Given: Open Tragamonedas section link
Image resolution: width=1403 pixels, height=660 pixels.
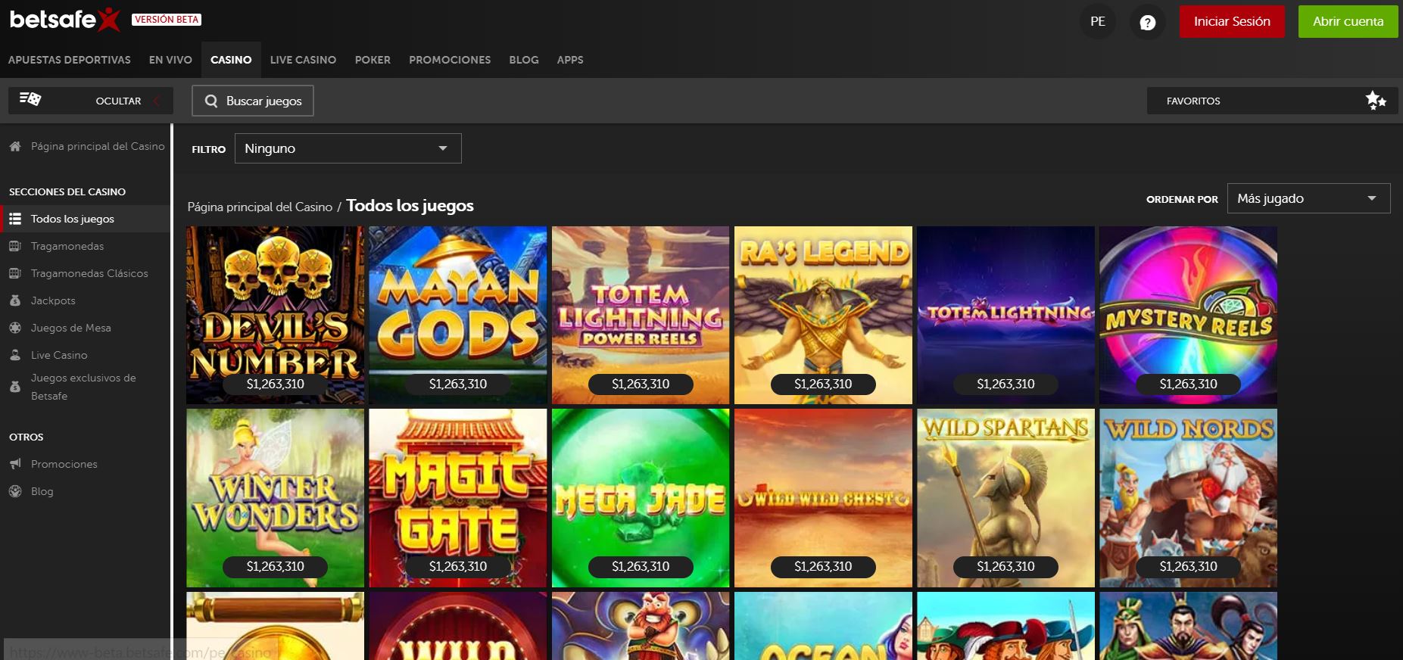Looking at the screenshot, I should pyautogui.click(x=67, y=246).
